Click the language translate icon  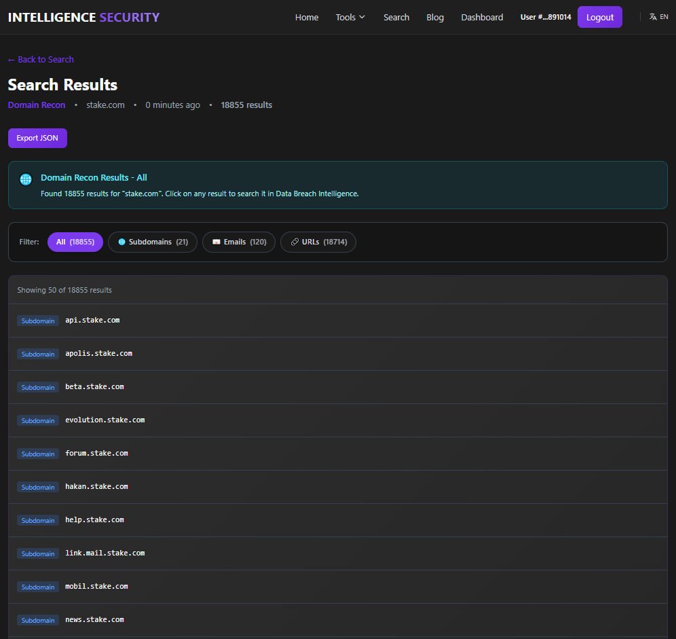[653, 17]
